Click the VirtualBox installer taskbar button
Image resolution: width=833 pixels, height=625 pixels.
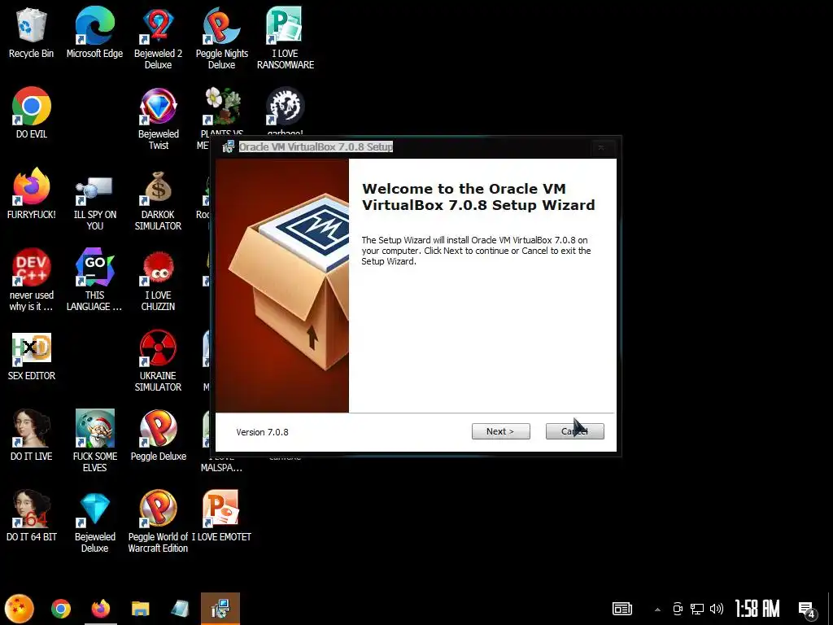click(220, 609)
